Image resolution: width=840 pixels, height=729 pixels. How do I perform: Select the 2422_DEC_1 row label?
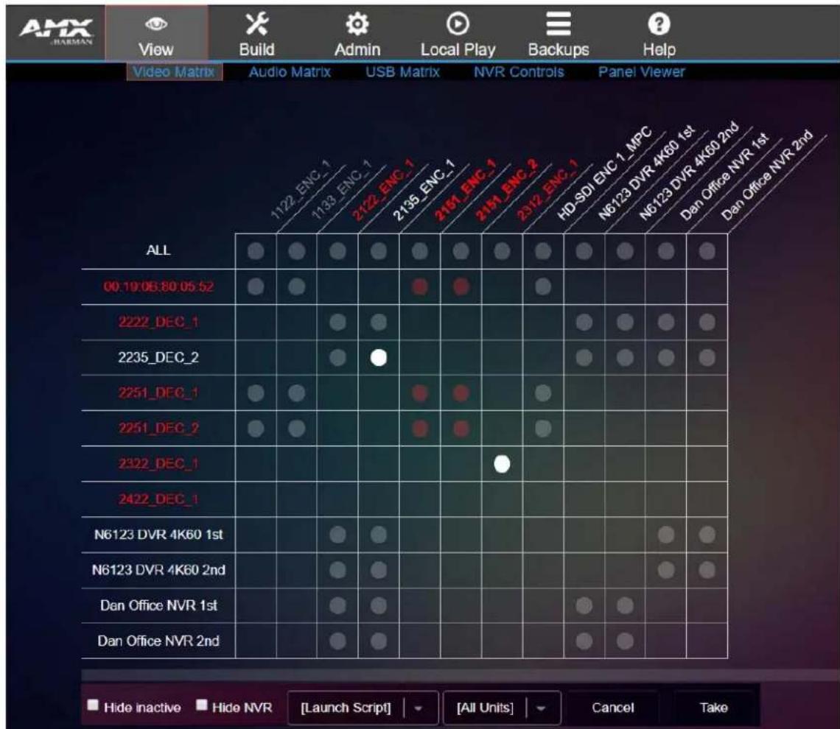point(158,499)
